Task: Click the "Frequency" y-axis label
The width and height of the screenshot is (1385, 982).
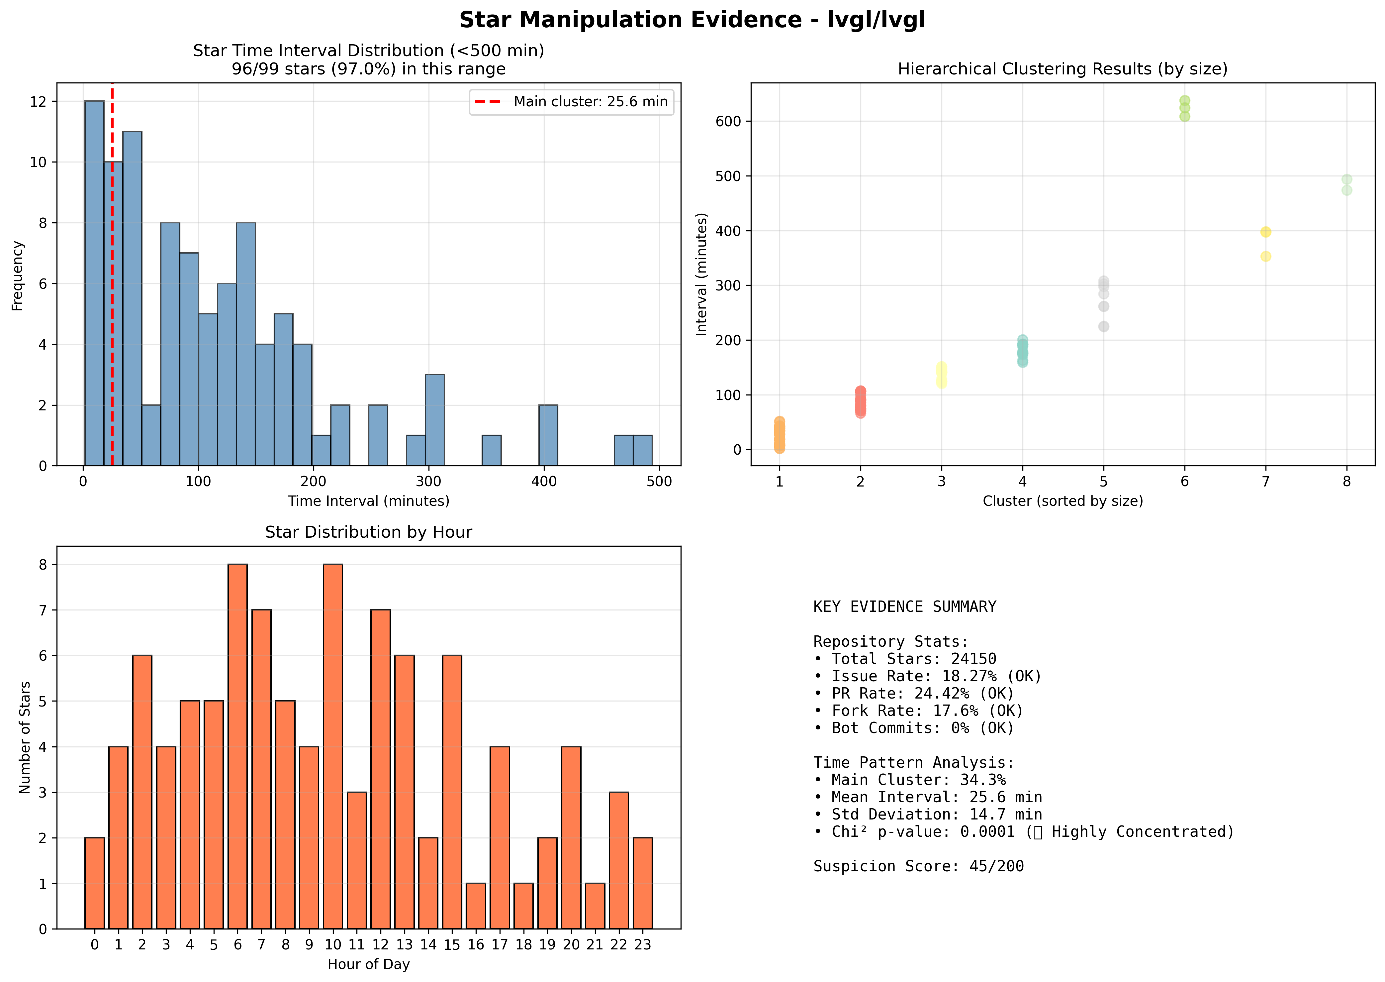Action: (17, 276)
